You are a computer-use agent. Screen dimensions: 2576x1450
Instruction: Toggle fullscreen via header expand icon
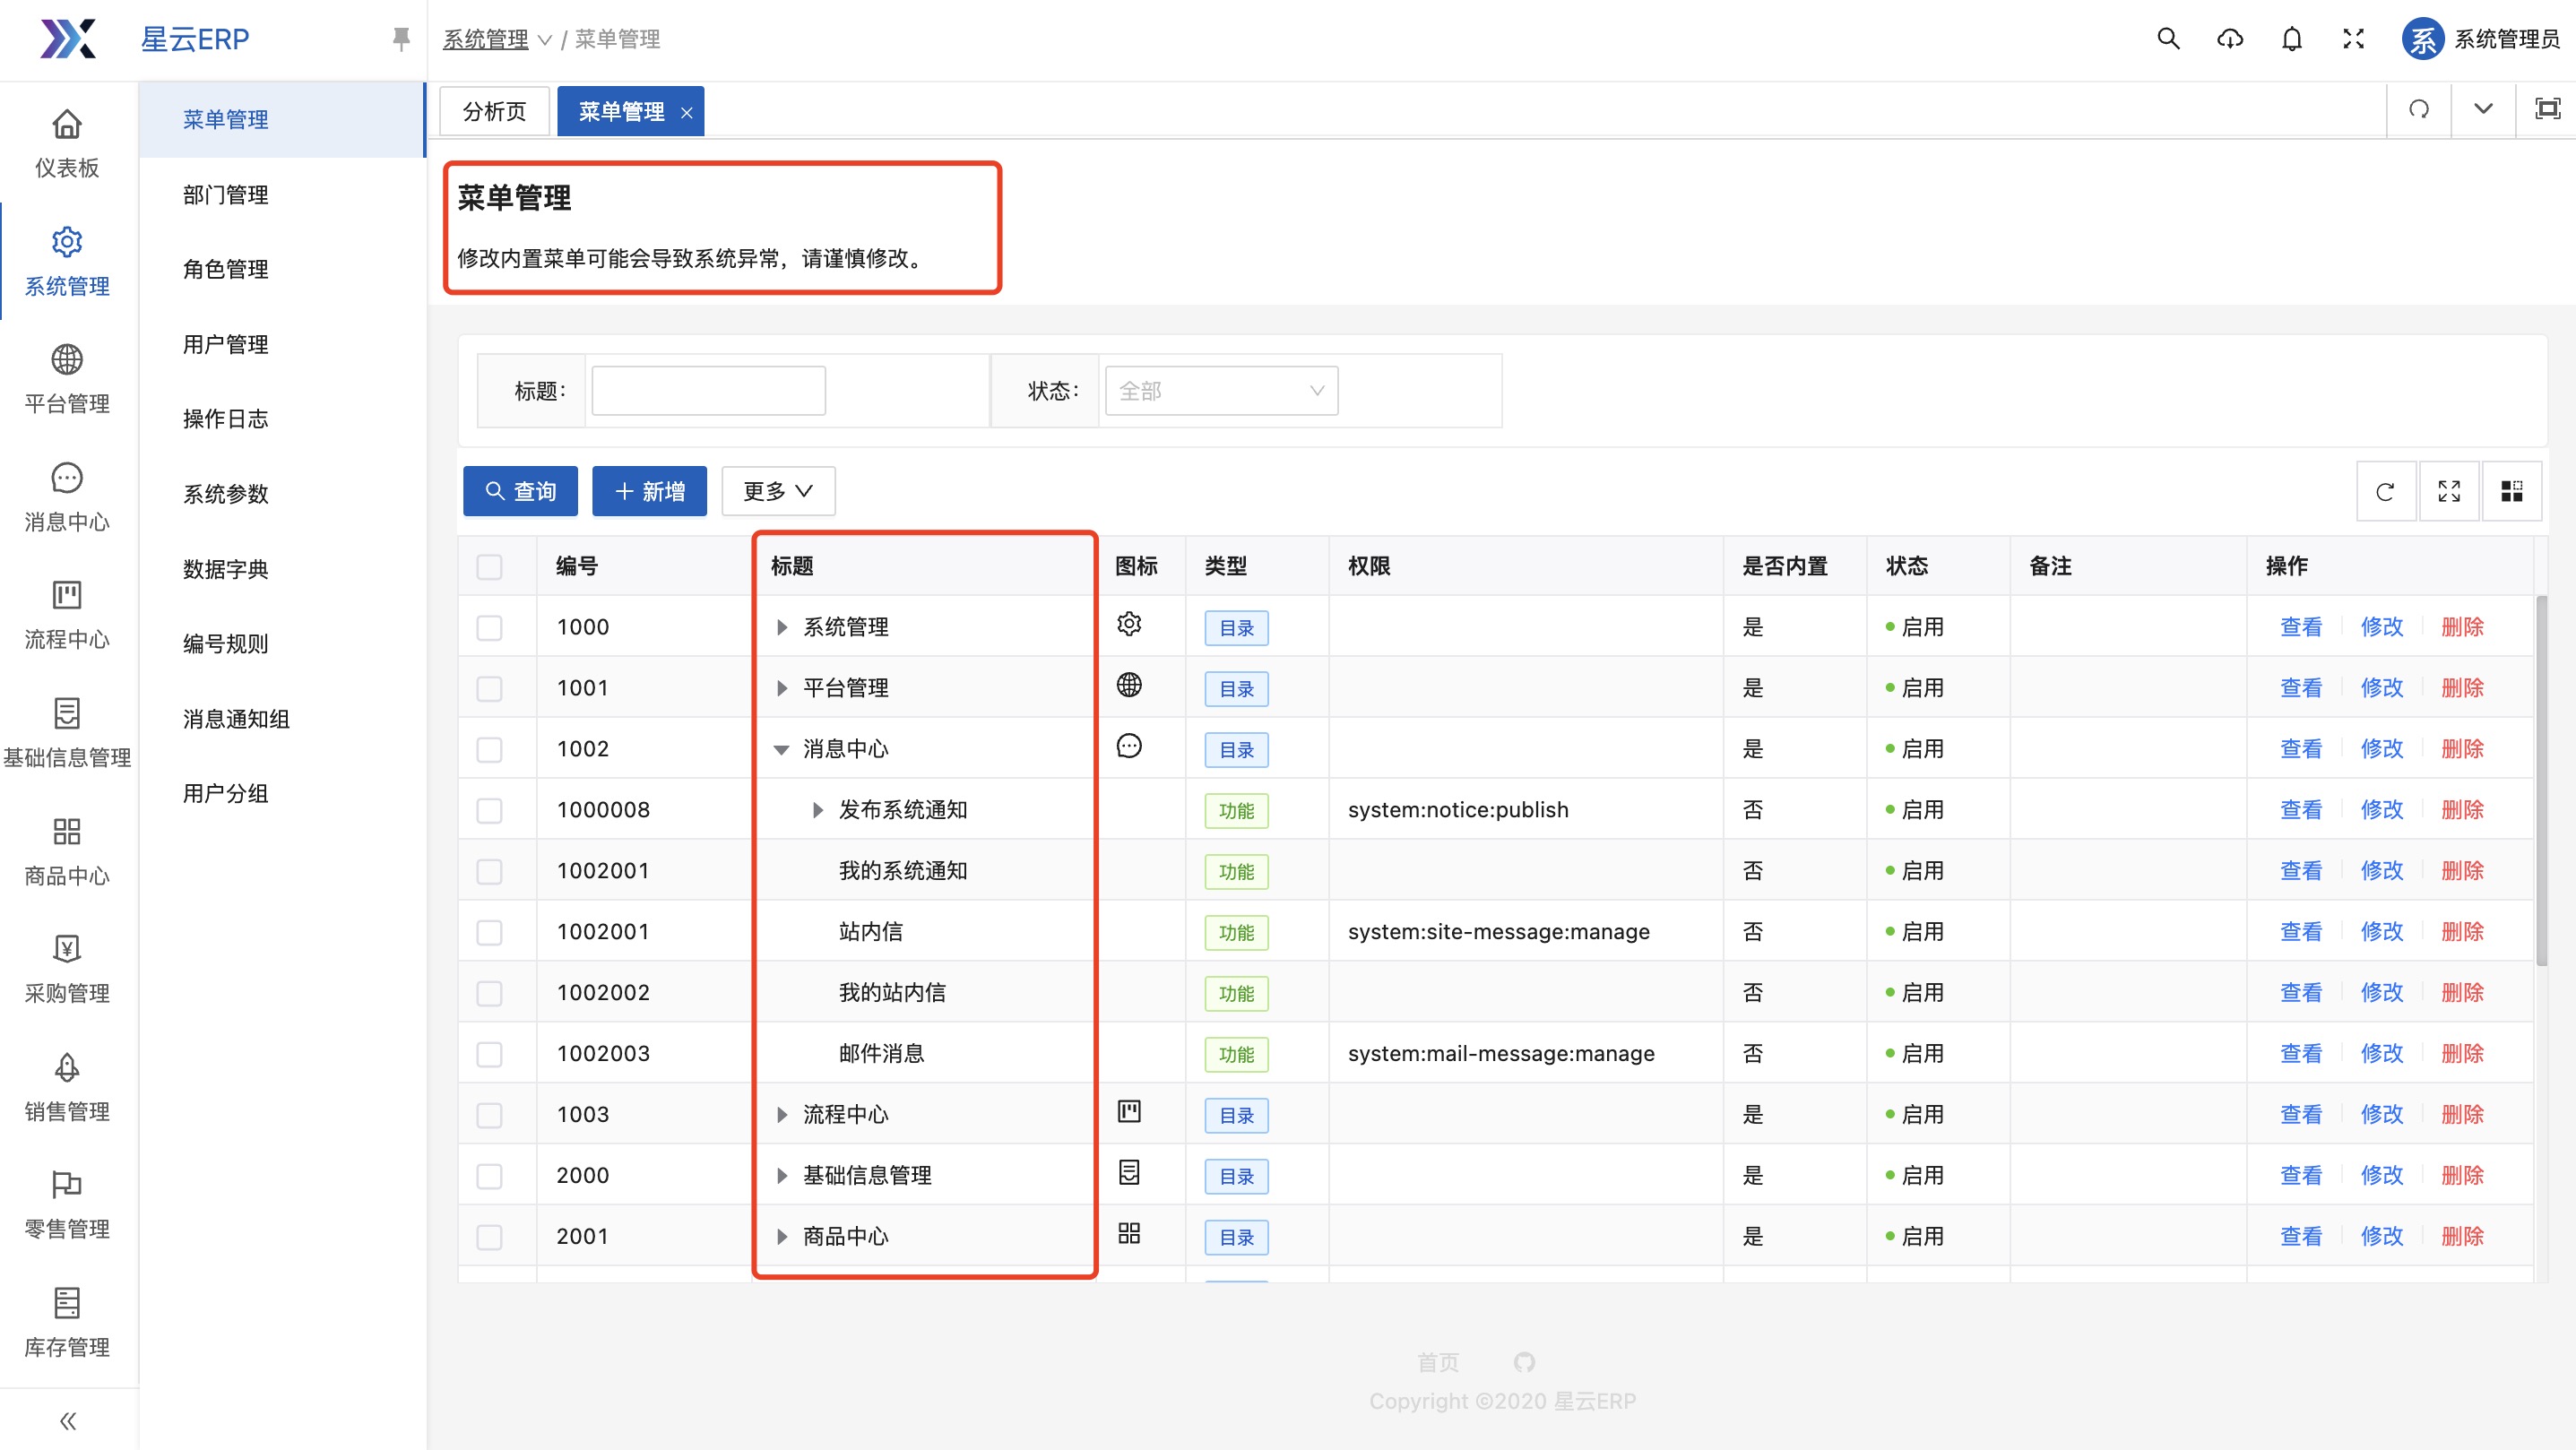2353,39
